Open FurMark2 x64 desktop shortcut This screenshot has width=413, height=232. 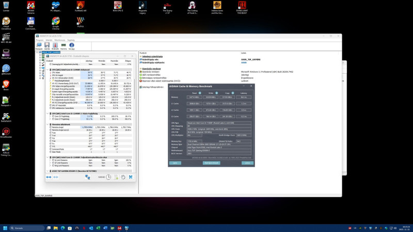coord(81,6)
